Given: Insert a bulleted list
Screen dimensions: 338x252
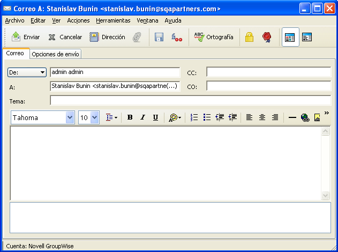Looking at the screenshot, I should point(207,117).
